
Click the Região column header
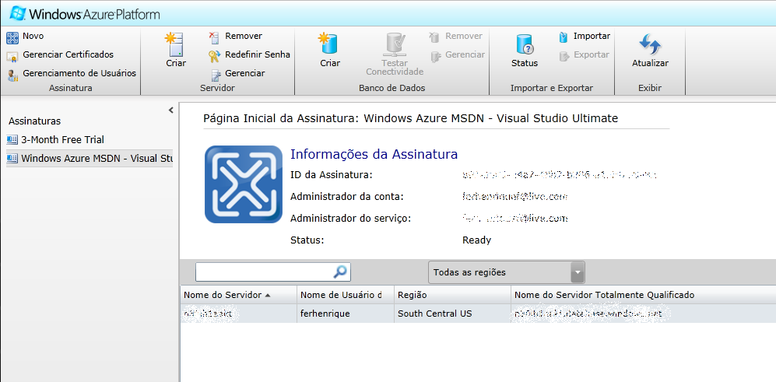[451, 295]
